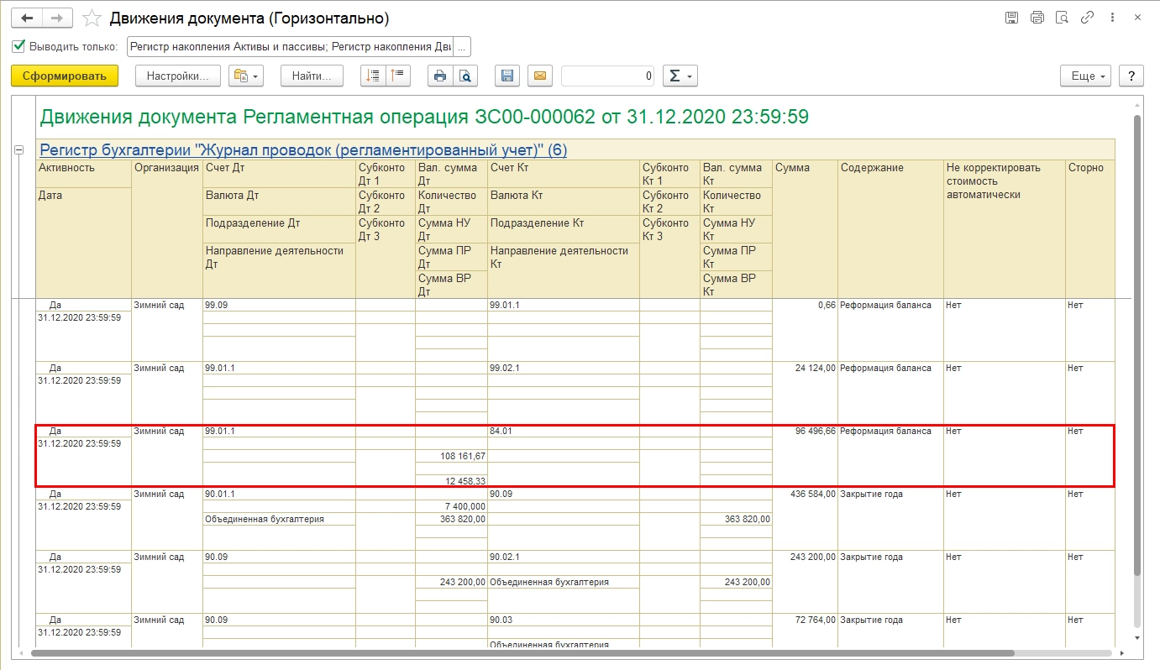This screenshot has height=670, width=1160.
Task: Click the print icon in toolbar
Action: pyautogui.click(x=439, y=76)
